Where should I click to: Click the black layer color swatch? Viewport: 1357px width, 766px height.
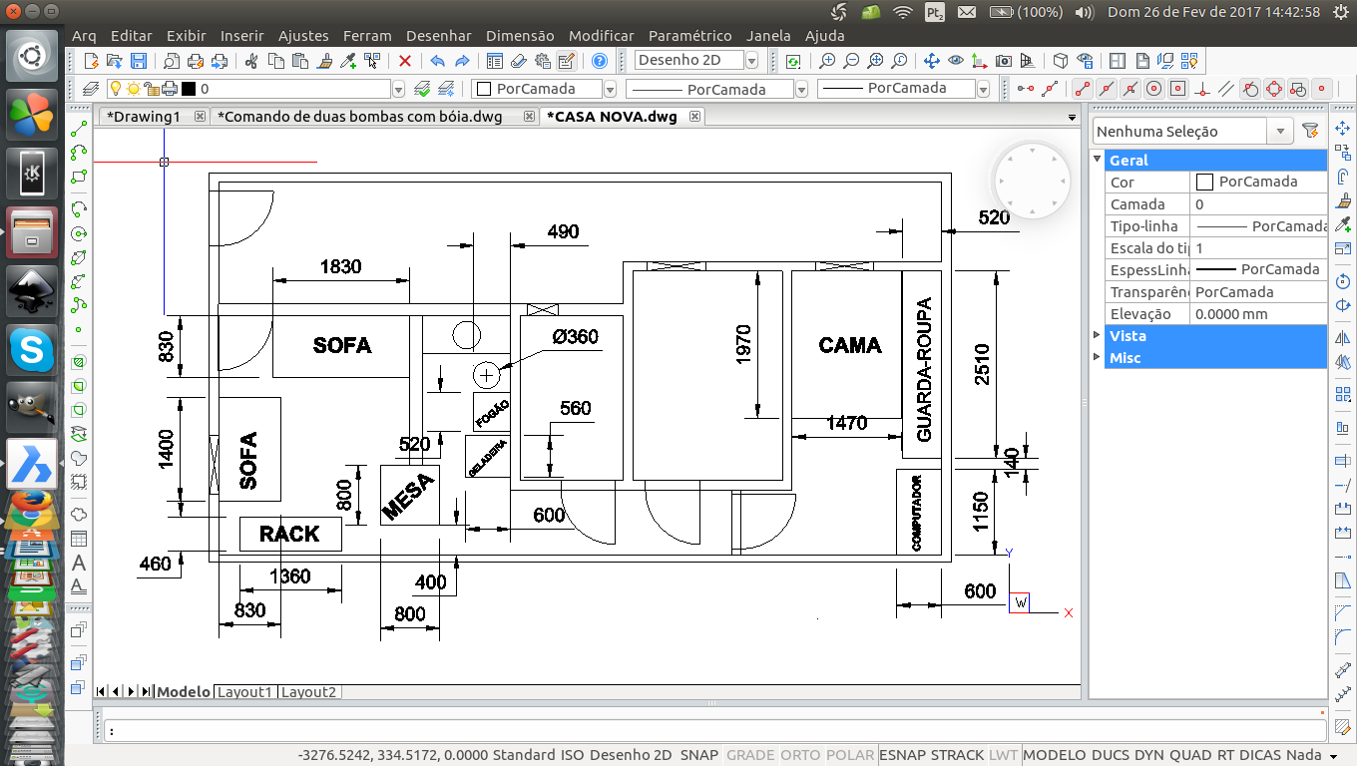(x=189, y=89)
